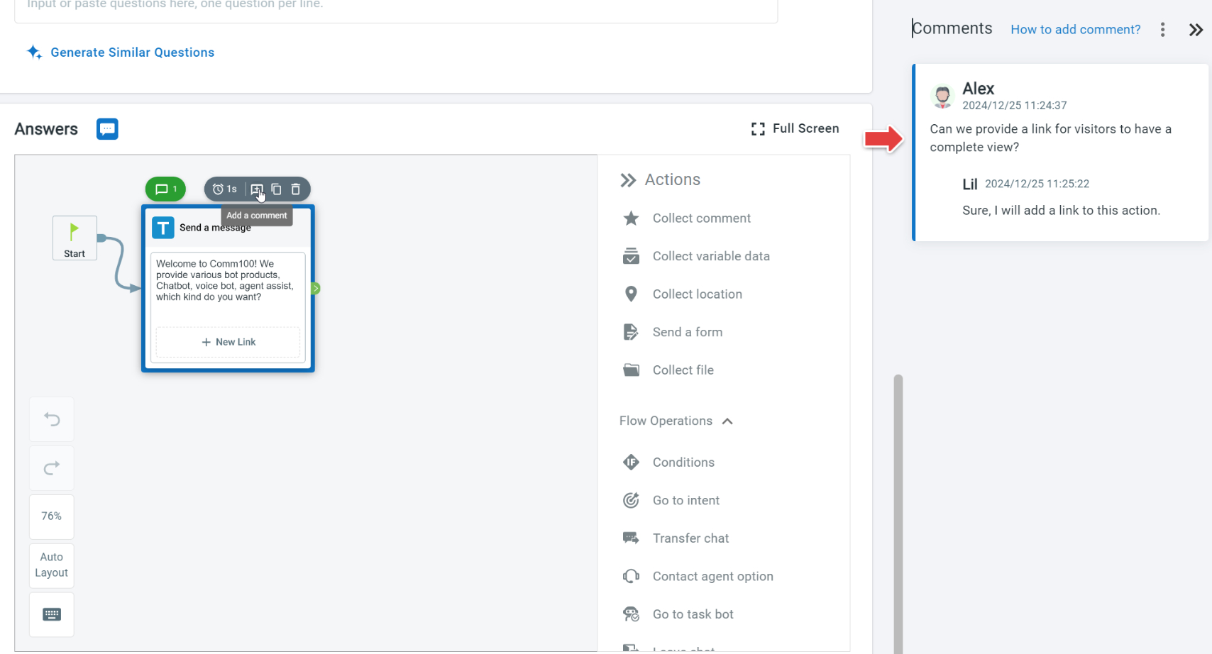Select Collect file folder icon
Image resolution: width=1212 pixels, height=654 pixels.
tap(631, 370)
